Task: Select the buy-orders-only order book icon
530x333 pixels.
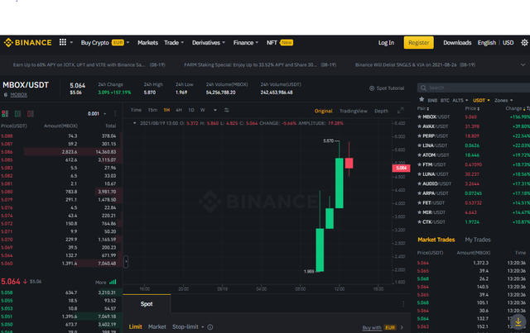Action: pyautogui.click(x=17, y=114)
